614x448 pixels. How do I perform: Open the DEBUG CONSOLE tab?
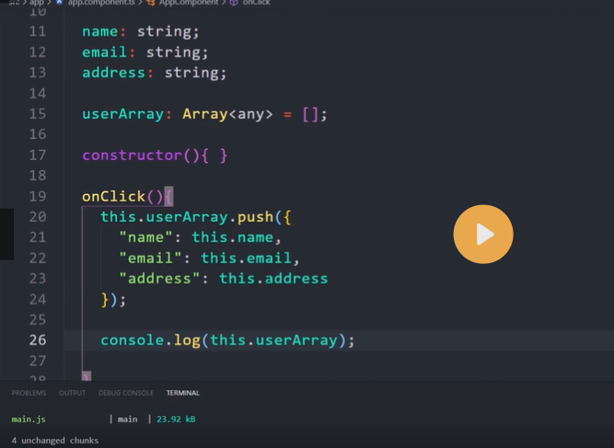click(126, 393)
